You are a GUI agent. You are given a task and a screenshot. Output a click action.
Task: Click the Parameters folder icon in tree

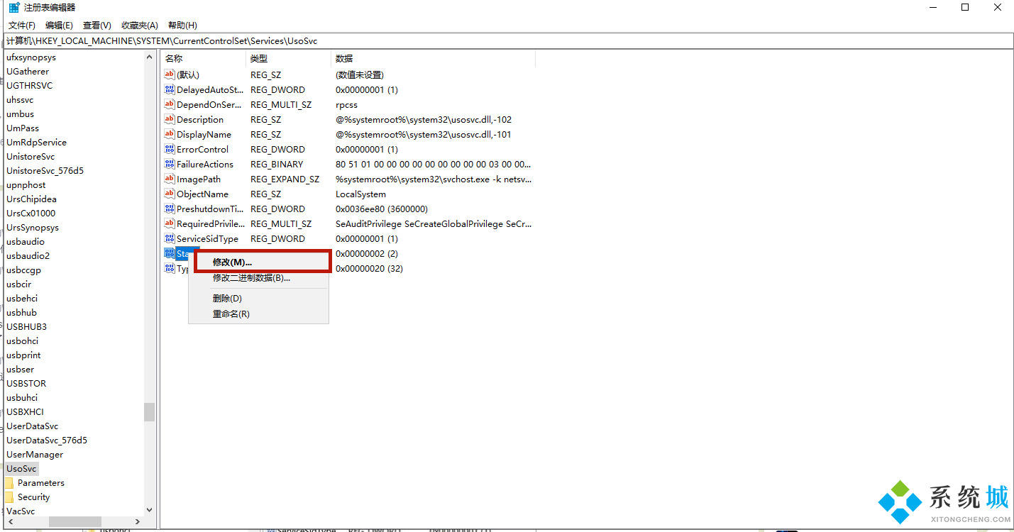coord(10,483)
